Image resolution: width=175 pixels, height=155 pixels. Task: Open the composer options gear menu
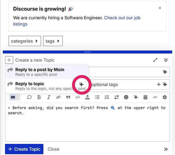(165, 97)
